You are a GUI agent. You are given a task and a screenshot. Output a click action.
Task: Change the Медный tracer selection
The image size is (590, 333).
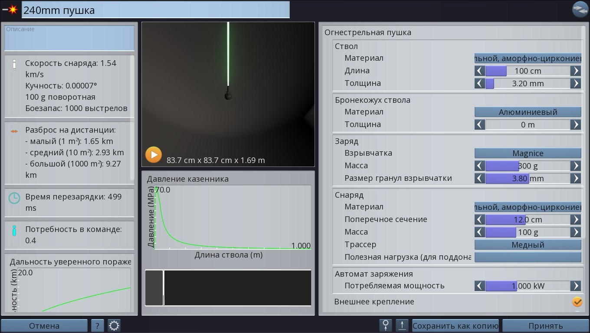[528, 245]
